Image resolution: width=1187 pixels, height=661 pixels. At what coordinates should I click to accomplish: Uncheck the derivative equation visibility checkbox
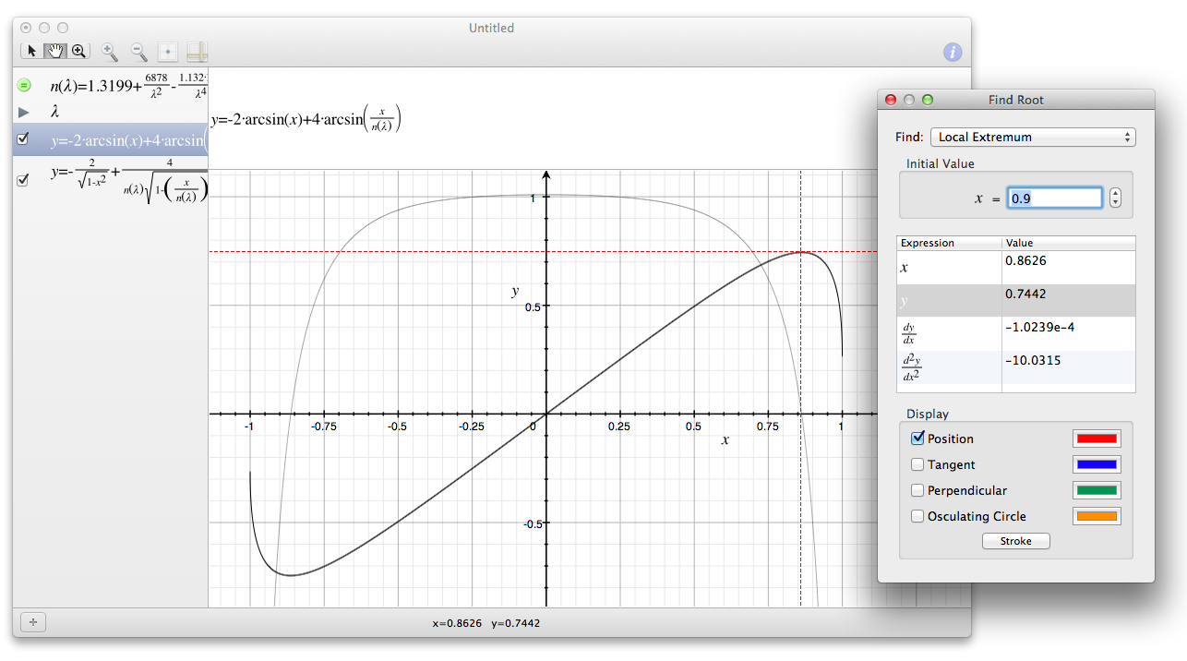(x=23, y=181)
